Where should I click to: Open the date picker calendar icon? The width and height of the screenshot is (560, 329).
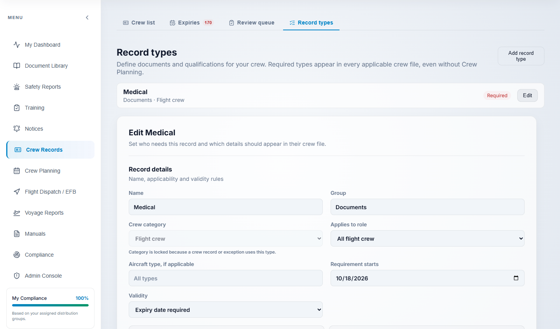click(516, 278)
